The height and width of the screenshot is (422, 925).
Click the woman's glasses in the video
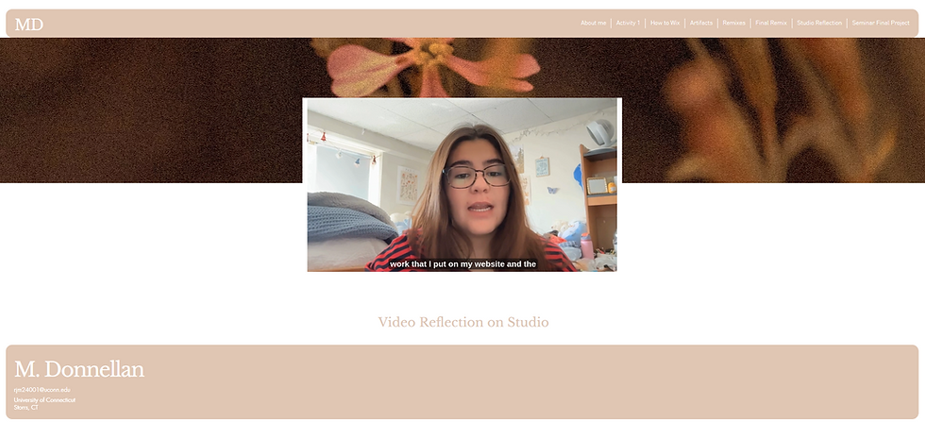[477, 176]
